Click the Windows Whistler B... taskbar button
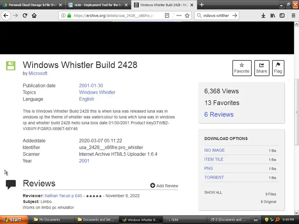Image resolution: width=299 pixels, height=224 pixels. (141, 220)
